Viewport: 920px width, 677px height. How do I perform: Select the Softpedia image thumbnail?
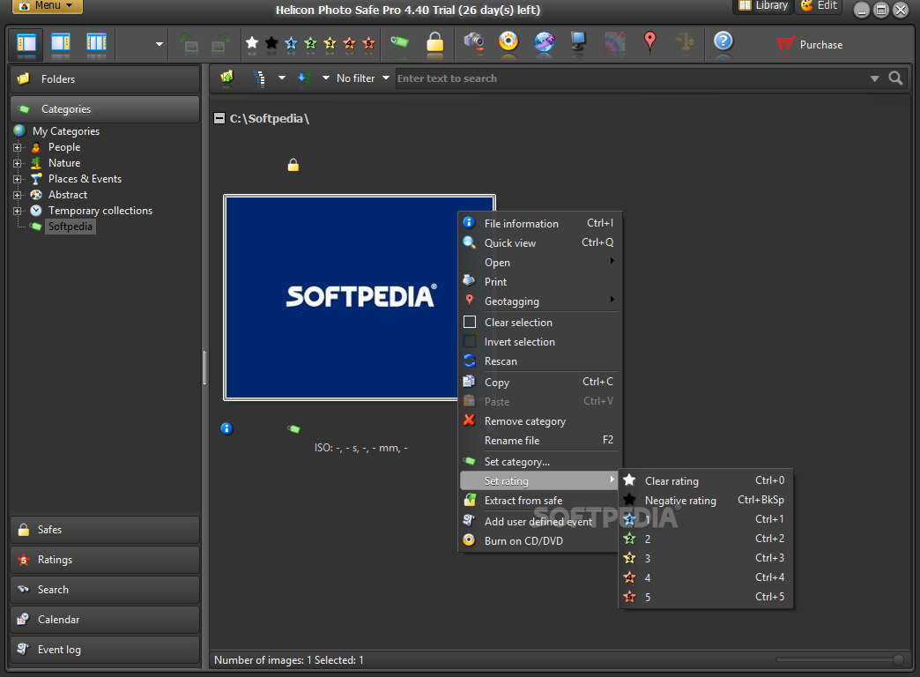coord(360,298)
